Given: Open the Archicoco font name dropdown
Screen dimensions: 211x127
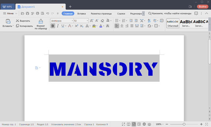Looking at the screenshot, I should (72, 21).
